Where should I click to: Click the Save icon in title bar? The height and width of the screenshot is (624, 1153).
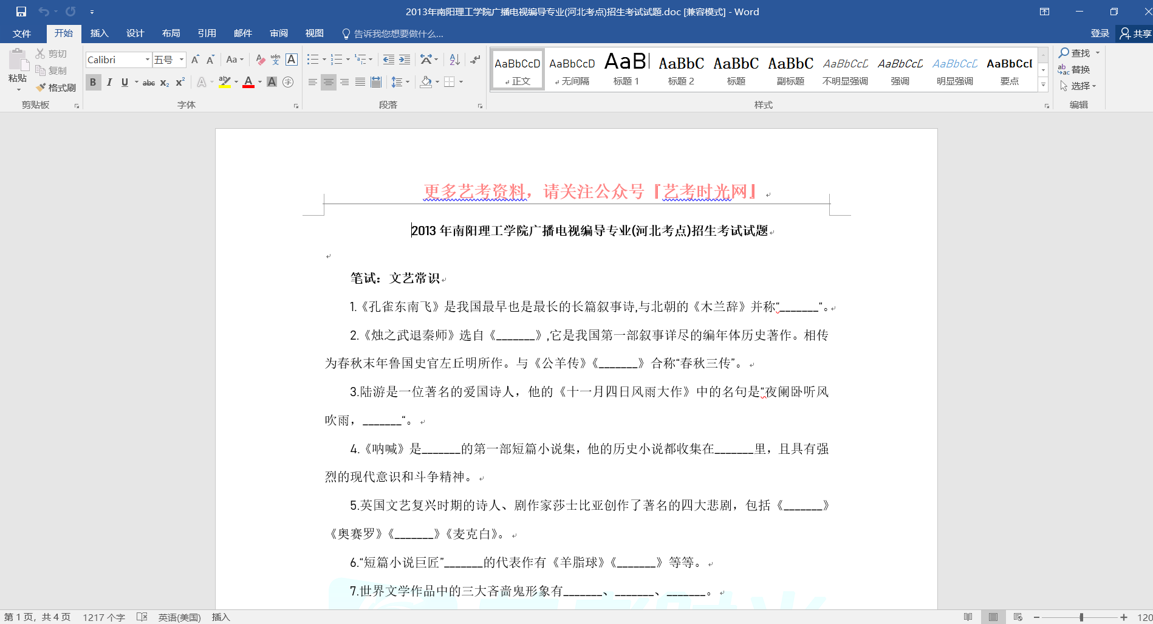21,12
